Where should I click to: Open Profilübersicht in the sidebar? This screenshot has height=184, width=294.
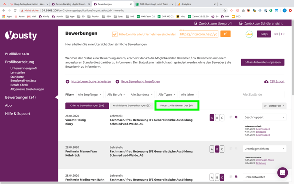[x=17, y=54]
